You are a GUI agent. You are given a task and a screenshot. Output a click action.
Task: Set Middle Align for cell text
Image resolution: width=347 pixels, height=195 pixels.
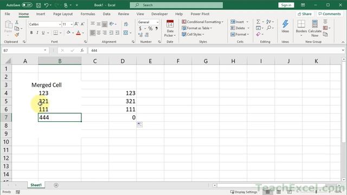[x=99, y=24]
